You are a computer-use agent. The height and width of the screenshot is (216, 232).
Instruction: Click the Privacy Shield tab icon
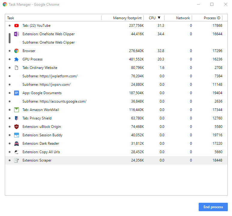coord(17,118)
